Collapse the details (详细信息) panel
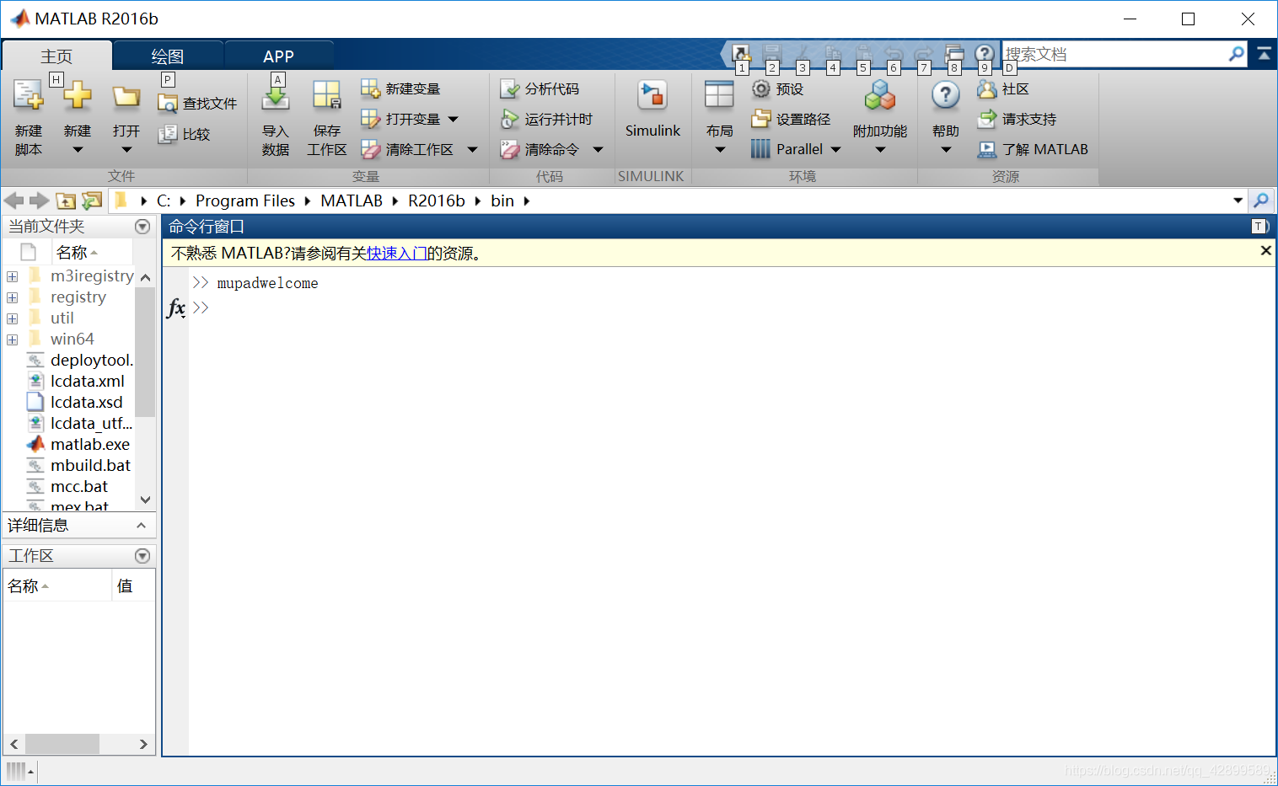 point(141,526)
